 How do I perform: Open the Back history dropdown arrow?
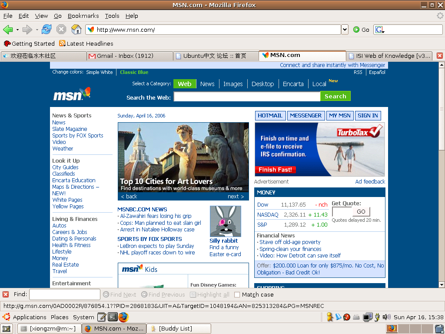click(17, 30)
